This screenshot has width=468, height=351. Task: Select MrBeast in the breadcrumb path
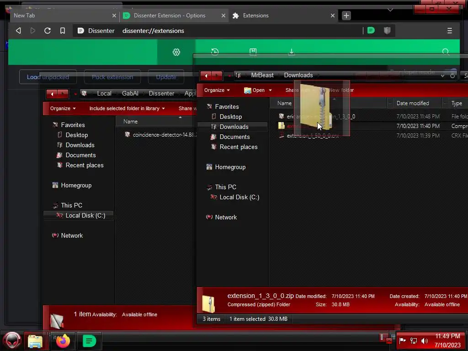pyautogui.click(x=262, y=75)
